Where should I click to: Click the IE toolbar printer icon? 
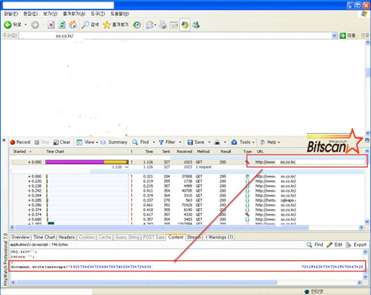pos(162,25)
